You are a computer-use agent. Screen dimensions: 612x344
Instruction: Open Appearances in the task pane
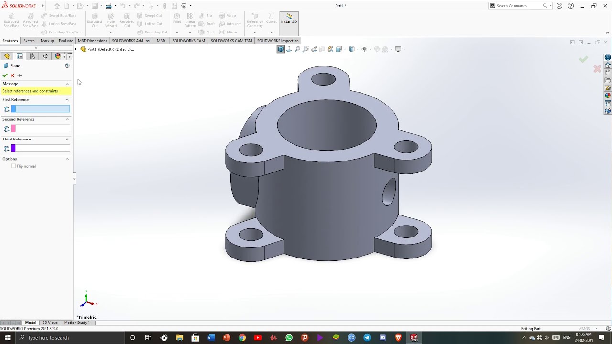pyautogui.click(x=608, y=96)
